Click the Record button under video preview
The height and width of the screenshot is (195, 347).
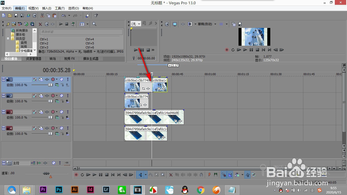227,50
